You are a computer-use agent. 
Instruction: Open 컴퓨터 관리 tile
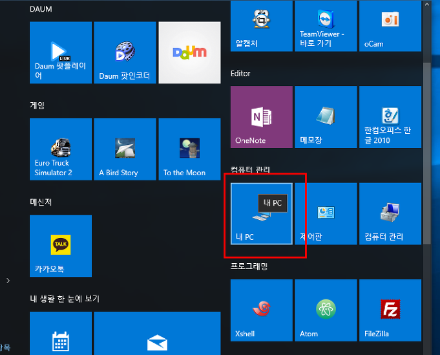(x=390, y=214)
